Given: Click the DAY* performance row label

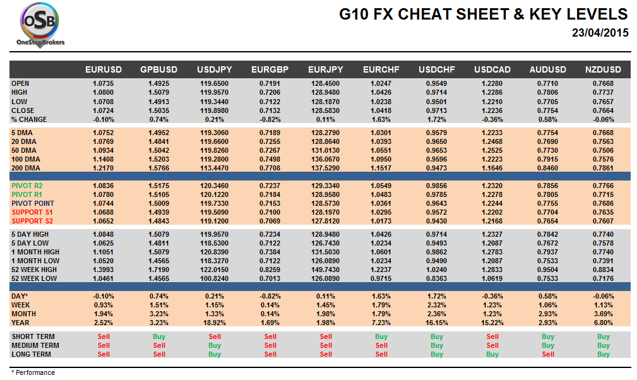Looking at the screenshot, I should 20,296.
